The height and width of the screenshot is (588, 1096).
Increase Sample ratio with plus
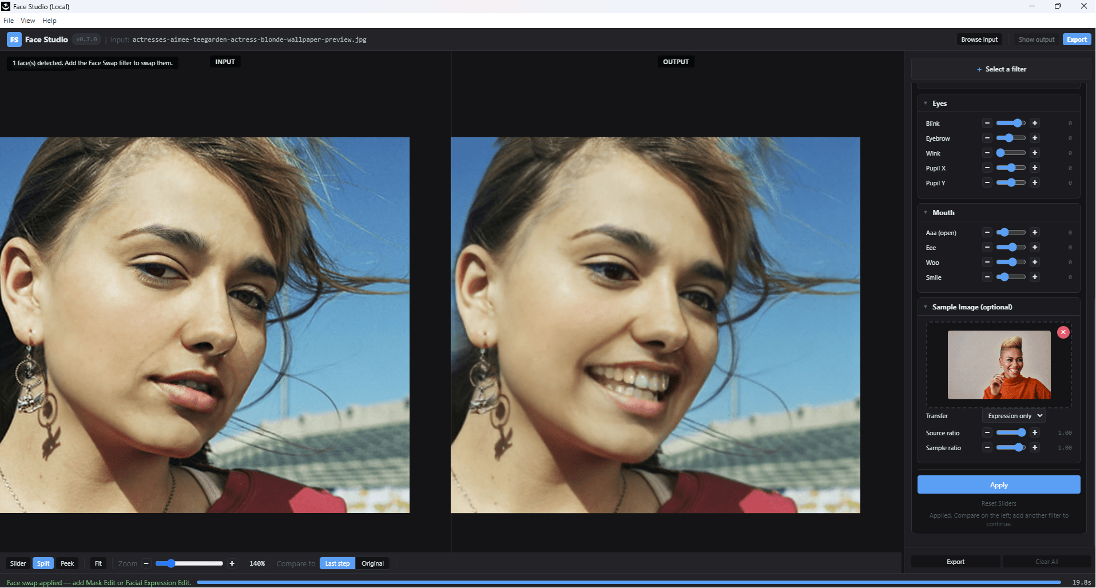[x=1034, y=447]
